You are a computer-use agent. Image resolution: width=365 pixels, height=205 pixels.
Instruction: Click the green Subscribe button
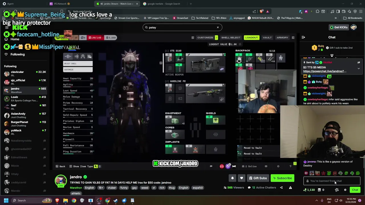pos(282,178)
